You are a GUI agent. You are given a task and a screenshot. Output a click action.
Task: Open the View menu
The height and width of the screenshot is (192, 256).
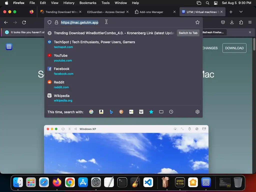[x=54, y=3]
